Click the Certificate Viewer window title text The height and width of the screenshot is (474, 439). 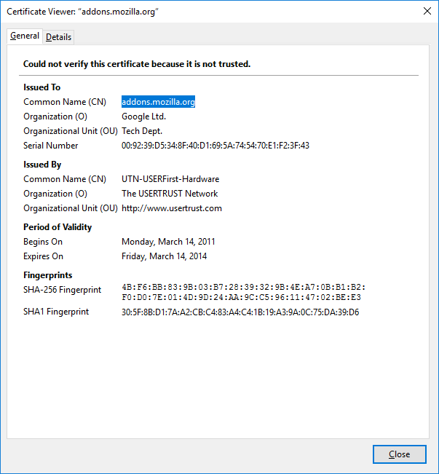[82, 12]
